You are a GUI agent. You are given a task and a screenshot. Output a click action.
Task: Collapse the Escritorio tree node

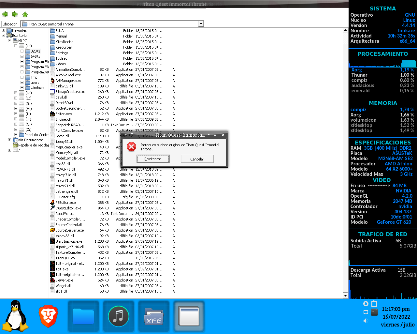pos(4,36)
